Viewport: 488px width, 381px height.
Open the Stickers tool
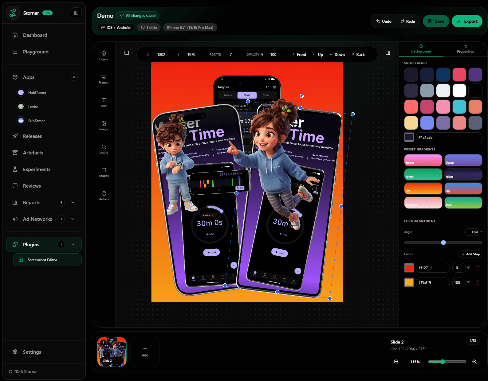[104, 196]
